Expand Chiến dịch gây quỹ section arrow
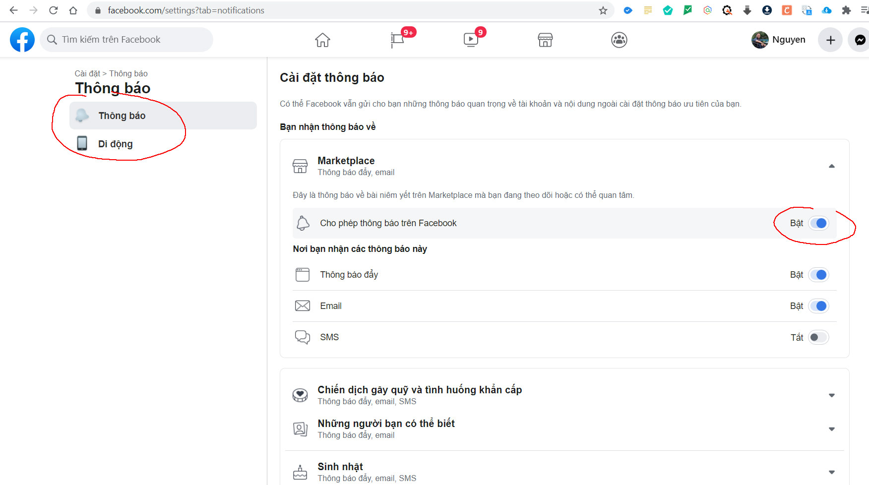This screenshot has height=485, width=869. [832, 395]
